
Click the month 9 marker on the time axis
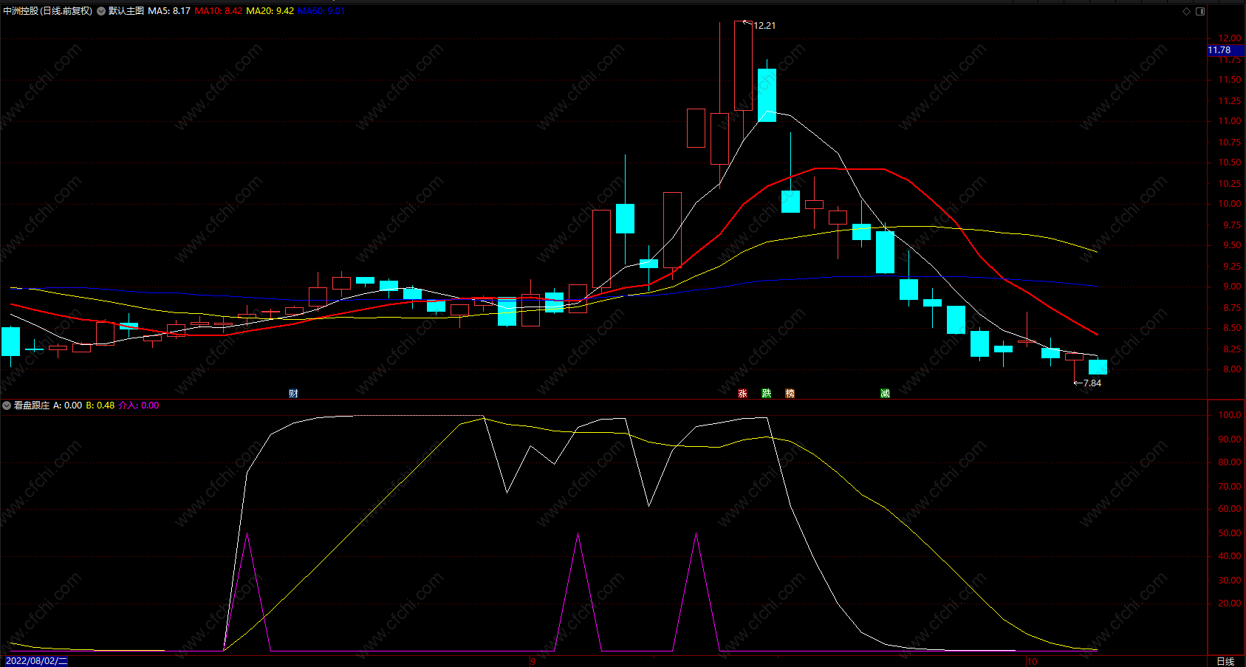[x=533, y=662]
